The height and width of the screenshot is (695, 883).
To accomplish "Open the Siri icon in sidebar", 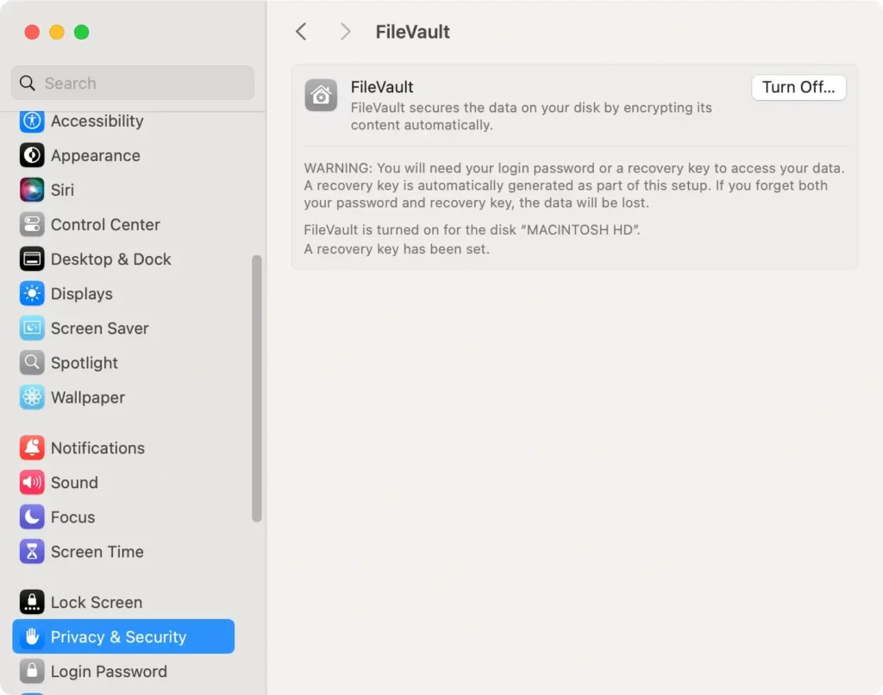I will pos(32,190).
